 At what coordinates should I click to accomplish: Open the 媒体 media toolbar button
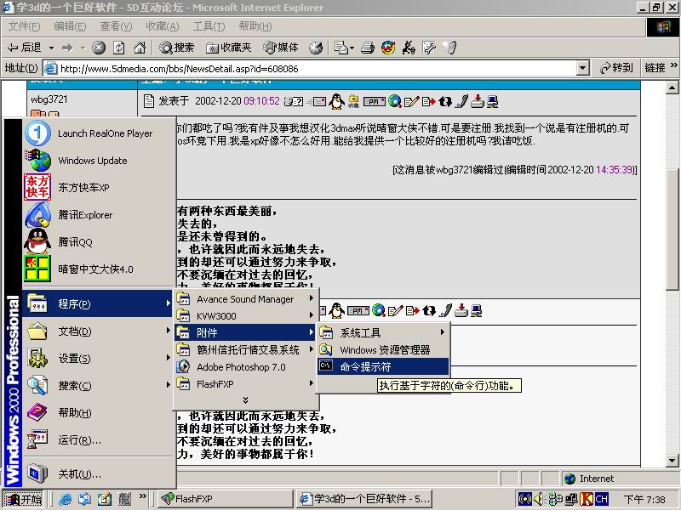[282, 48]
